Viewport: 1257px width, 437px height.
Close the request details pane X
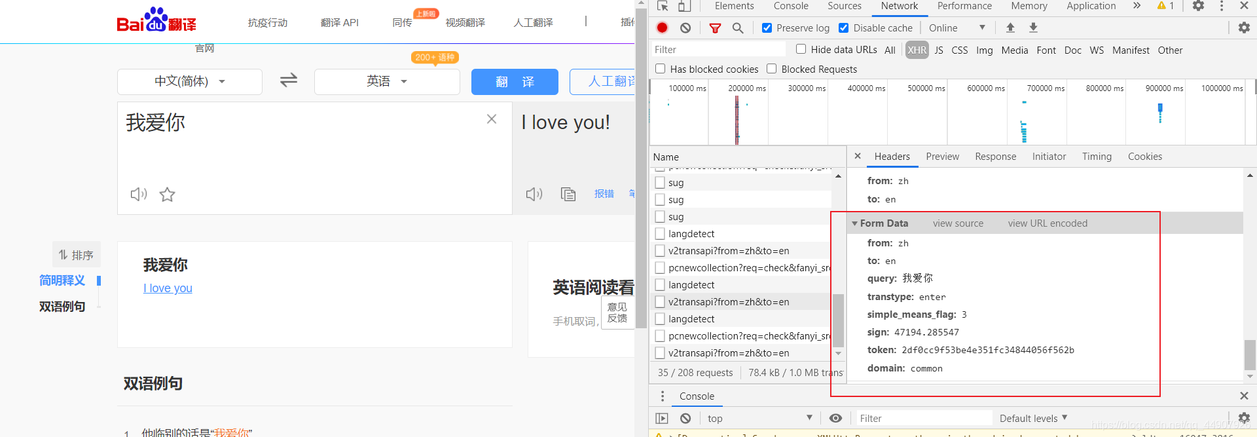click(858, 156)
